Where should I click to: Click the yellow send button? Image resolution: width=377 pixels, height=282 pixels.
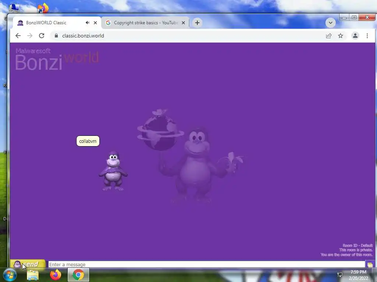click(x=28, y=264)
